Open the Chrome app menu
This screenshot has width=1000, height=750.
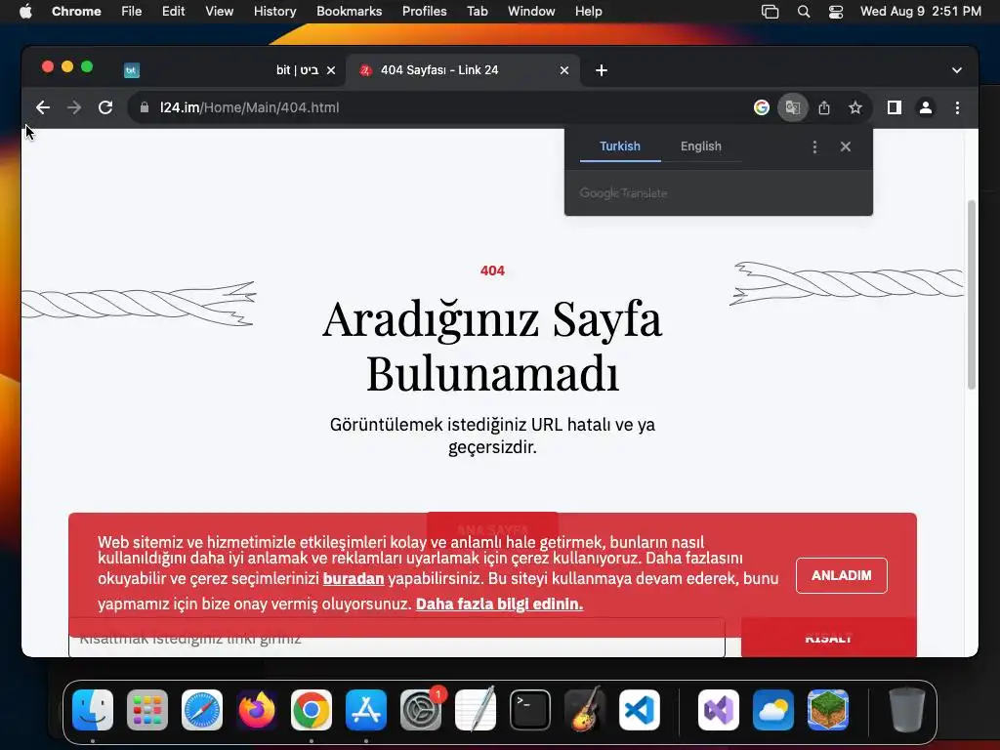point(76,12)
